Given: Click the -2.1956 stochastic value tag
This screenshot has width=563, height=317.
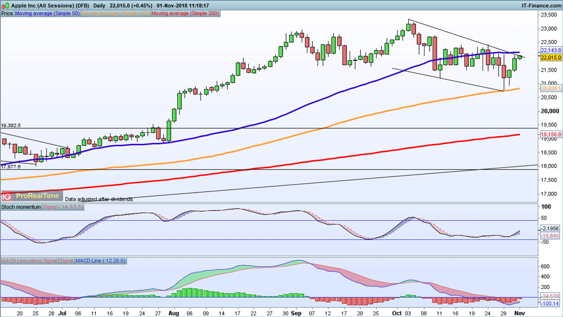Looking at the screenshot, I should point(550,229).
